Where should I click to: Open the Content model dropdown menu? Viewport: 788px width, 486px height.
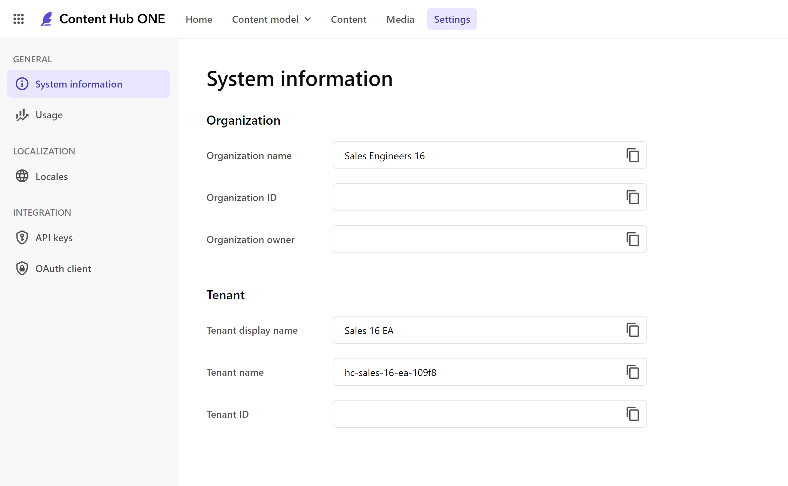coord(272,19)
